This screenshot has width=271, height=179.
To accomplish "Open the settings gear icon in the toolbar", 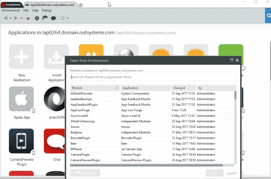I will click(x=37, y=18).
